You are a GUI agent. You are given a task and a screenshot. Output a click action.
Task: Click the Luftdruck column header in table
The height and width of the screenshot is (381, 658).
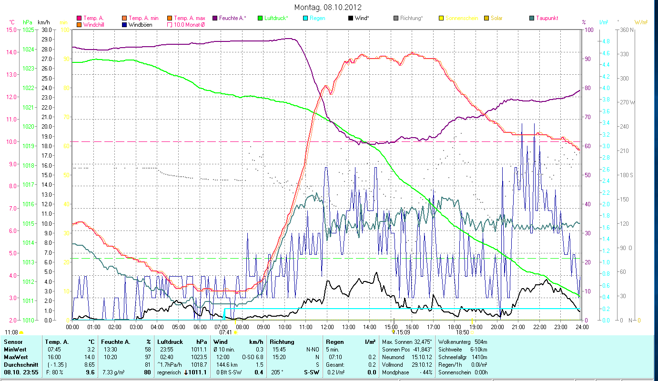click(x=170, y=342)
